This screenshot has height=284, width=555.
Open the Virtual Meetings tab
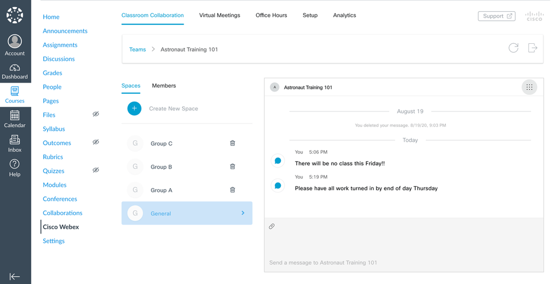click(x=220, y=16)
